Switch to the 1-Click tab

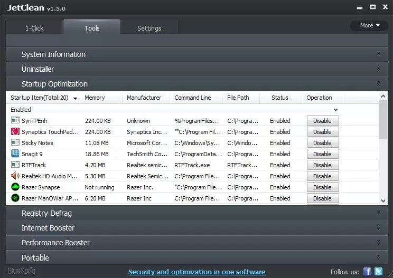click(x=34, y=28)
